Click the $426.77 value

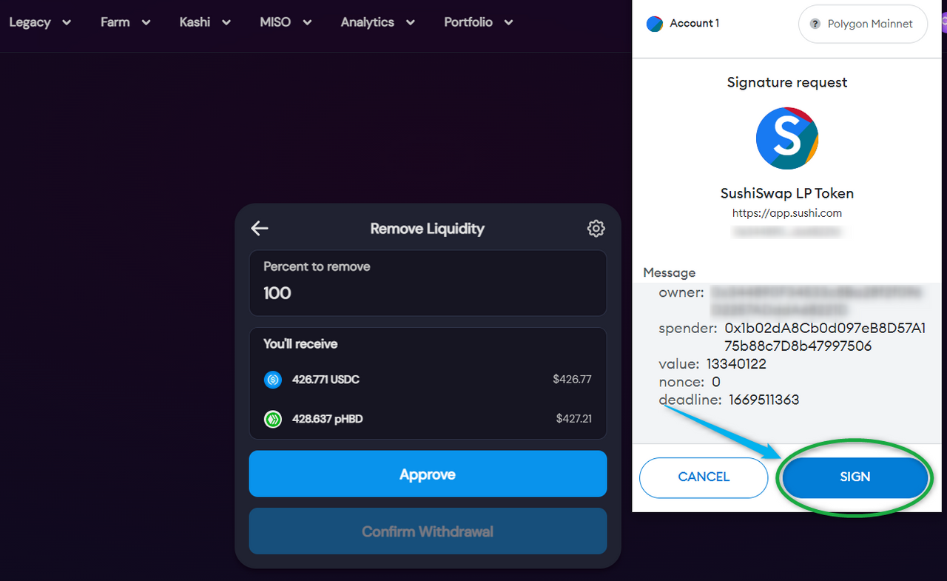572,380
